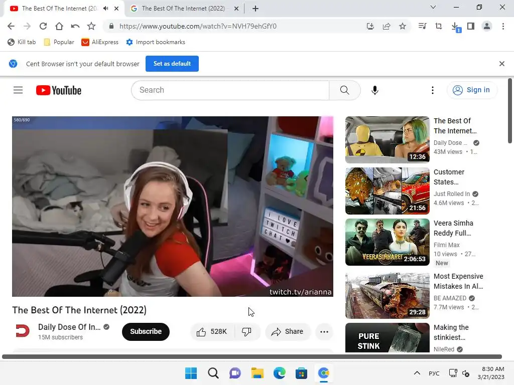Click into the YouTube Search field
This screenshot has height=385, width=514.
click(x=230, y=90)
